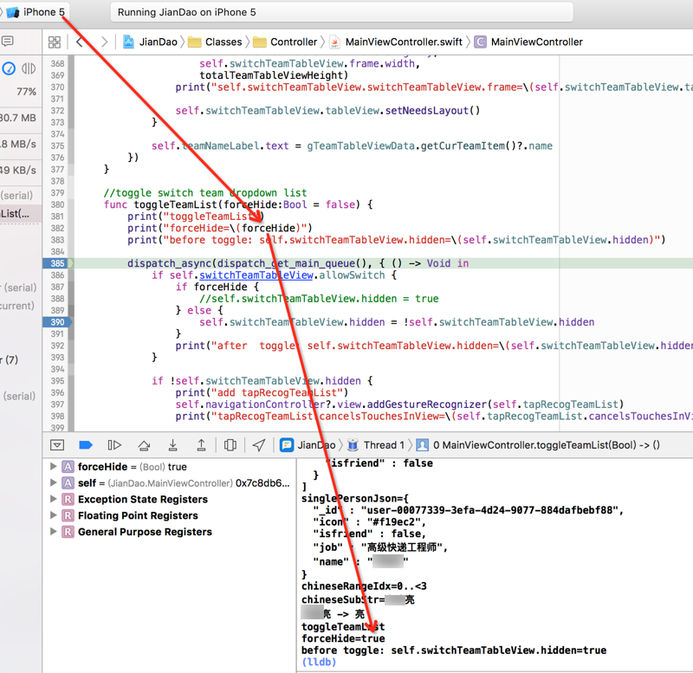Open the related items grid menu
This screenshot has width=693, height=673.
pos(55,42)
